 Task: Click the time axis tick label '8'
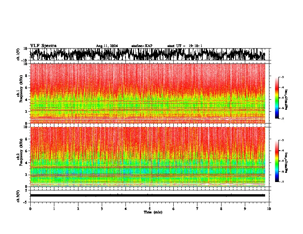coord(221,209)
